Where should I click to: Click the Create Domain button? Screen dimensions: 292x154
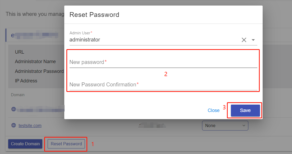click(x=25, y=144)
